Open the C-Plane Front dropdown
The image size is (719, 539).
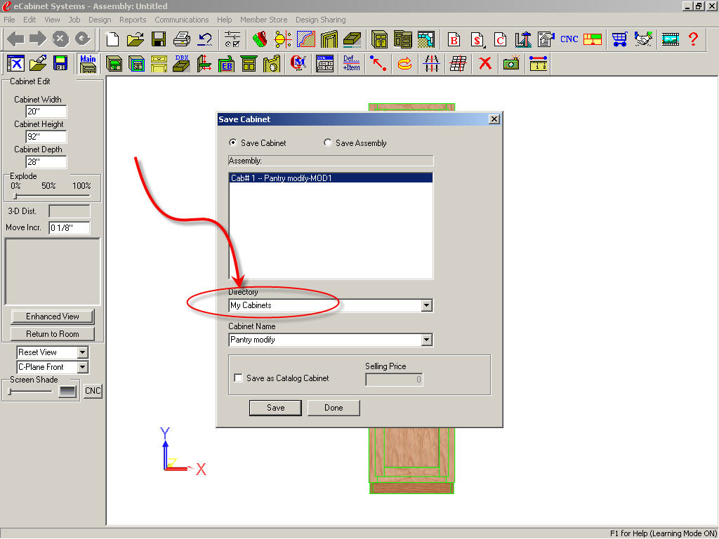pyautogui.click(x=82, y=367)
